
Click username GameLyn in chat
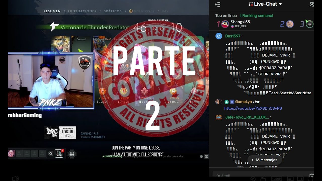[x=243, y=102]
